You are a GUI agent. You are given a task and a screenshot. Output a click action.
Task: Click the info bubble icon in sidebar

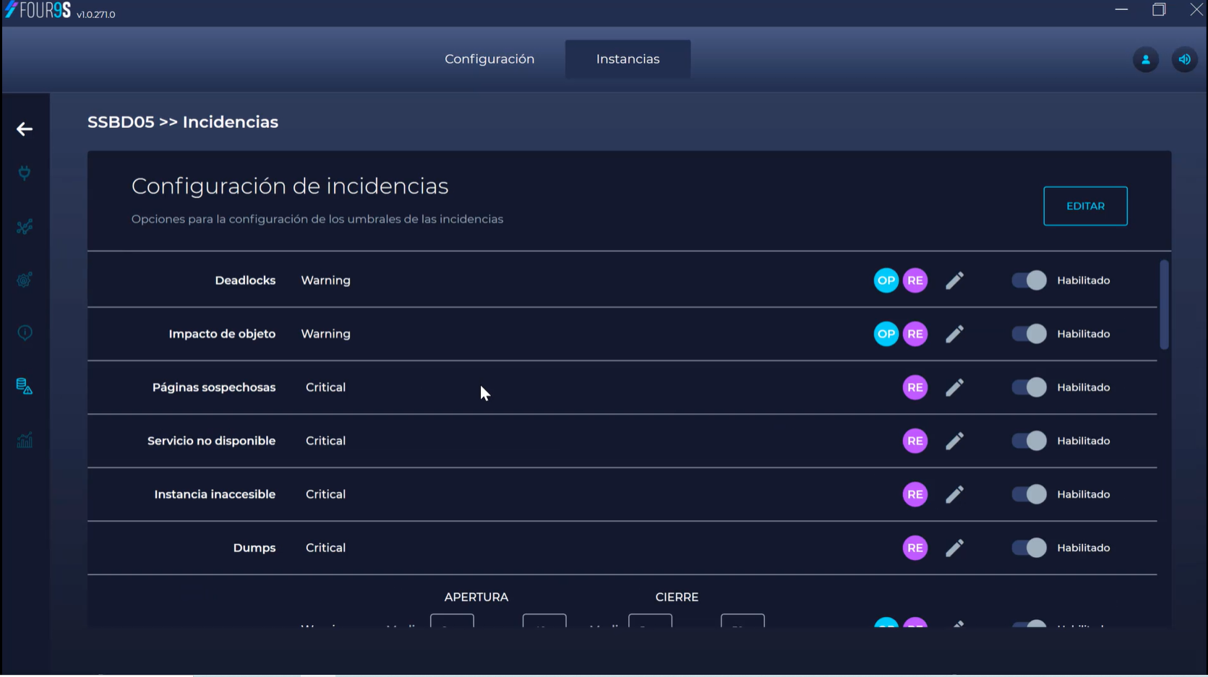coord(24,332)
